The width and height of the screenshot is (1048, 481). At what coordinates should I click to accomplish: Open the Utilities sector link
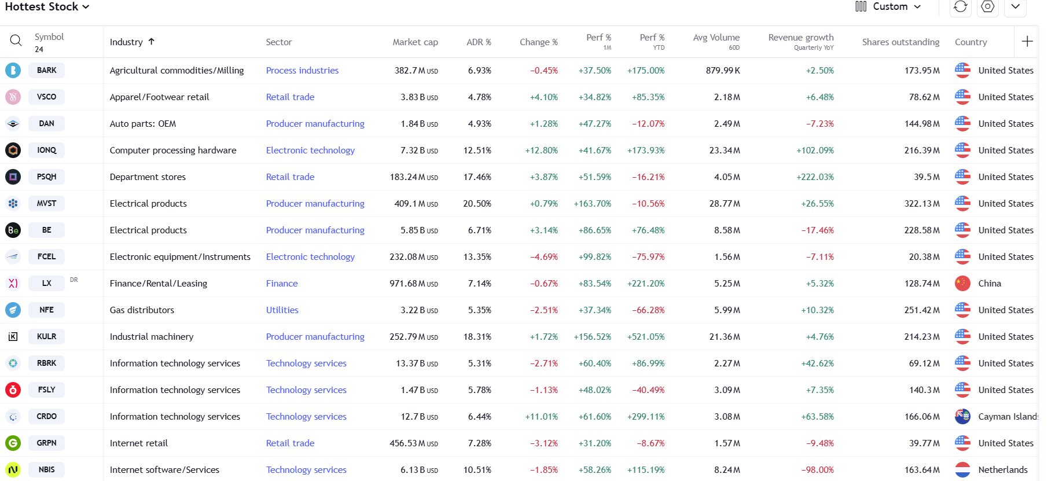[282, 310]
